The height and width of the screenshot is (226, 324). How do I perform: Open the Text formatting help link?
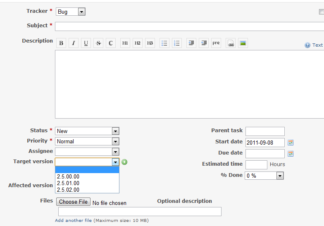pyautogui.click(x=317, y=45)
